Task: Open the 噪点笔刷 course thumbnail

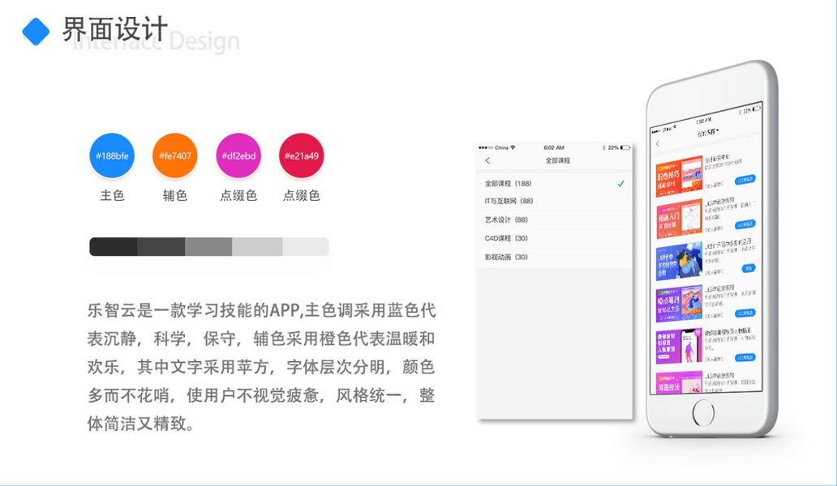Action: click(x=679, y=304)
